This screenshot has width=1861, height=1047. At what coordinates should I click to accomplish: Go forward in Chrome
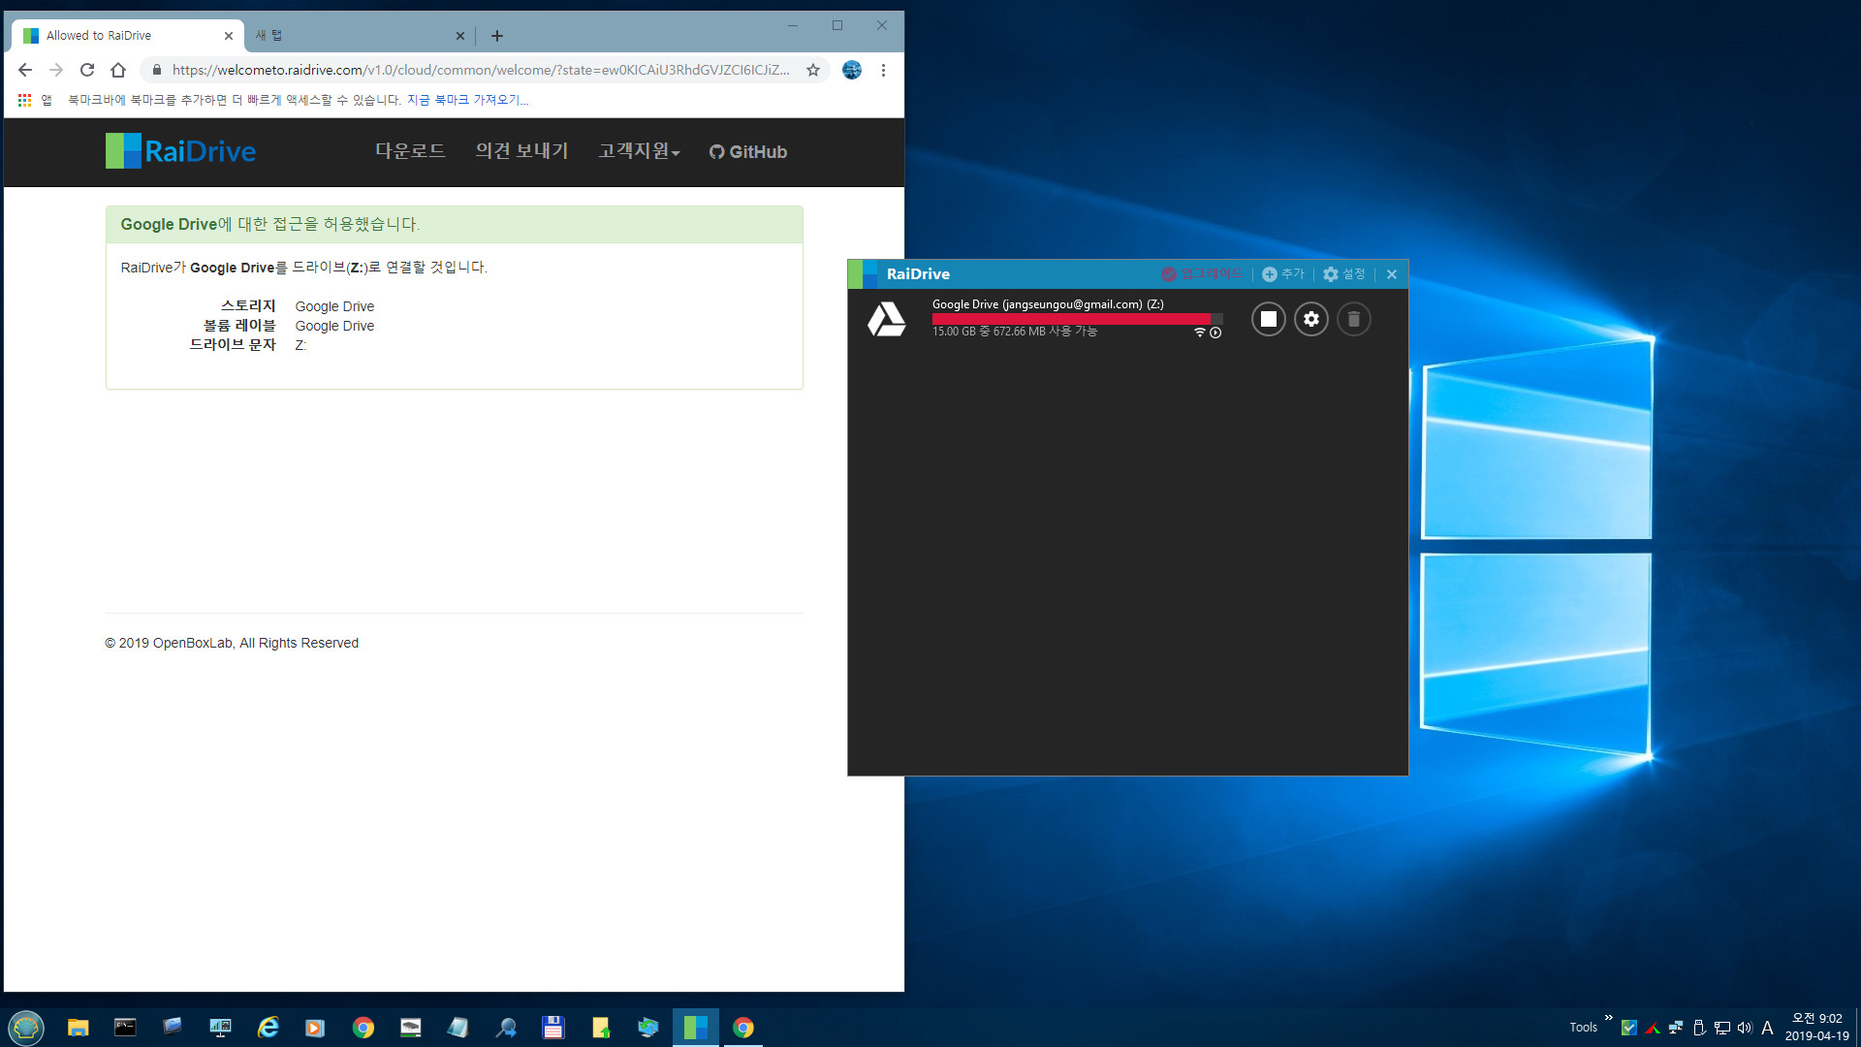pyautogui.click(x=56, y=70)
